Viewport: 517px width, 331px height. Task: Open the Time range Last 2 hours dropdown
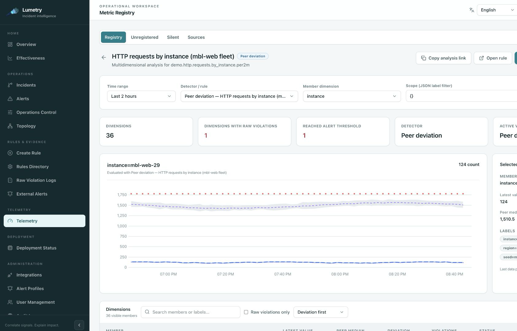[141, 96]
